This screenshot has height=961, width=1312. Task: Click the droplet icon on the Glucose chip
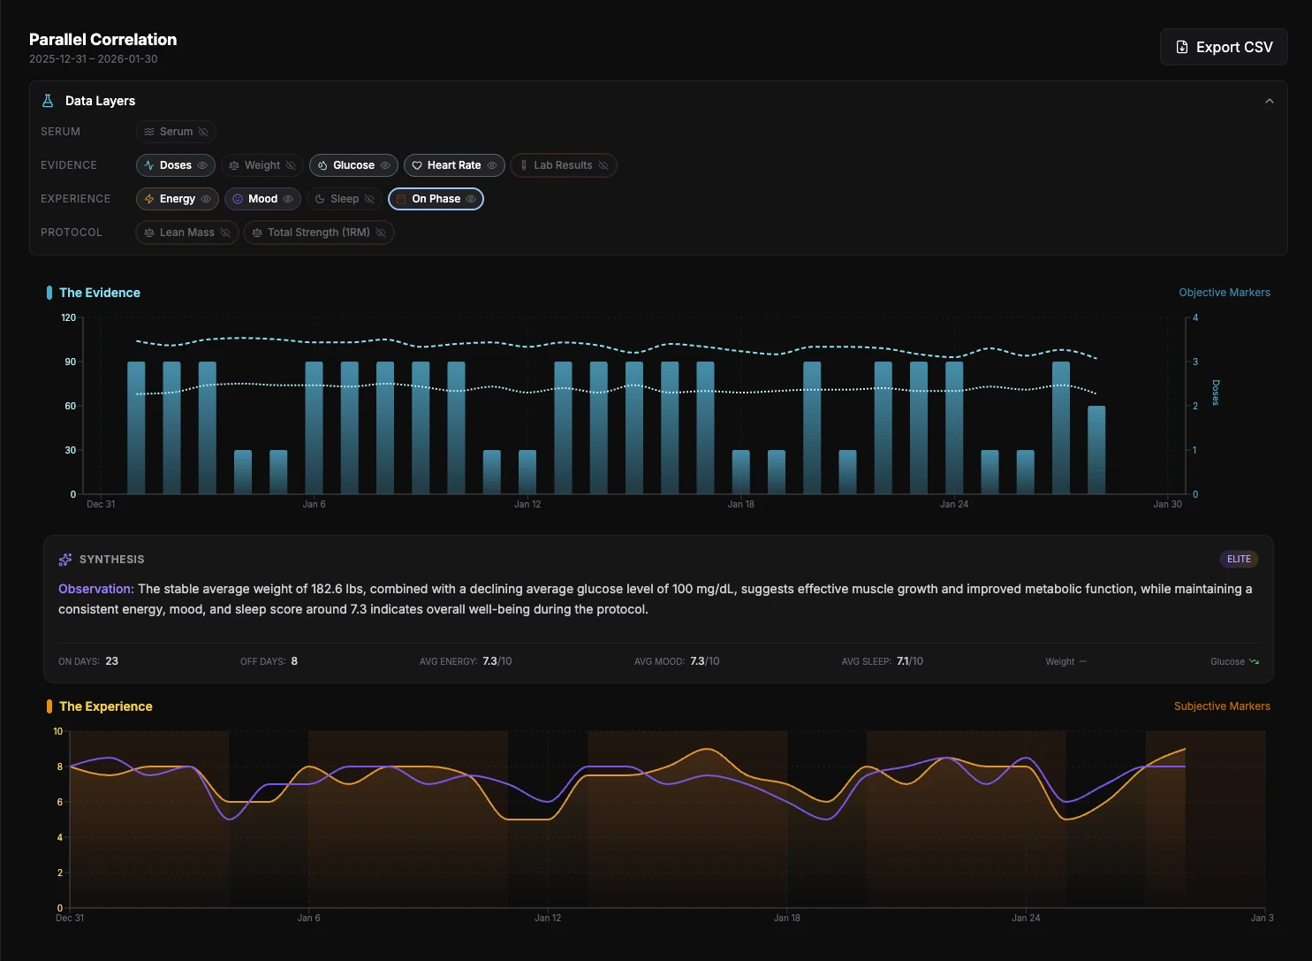322,165
